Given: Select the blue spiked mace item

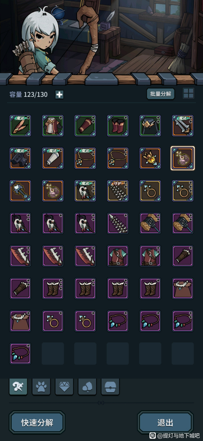Looking at the screenshot, I should [x=20, y=191].
